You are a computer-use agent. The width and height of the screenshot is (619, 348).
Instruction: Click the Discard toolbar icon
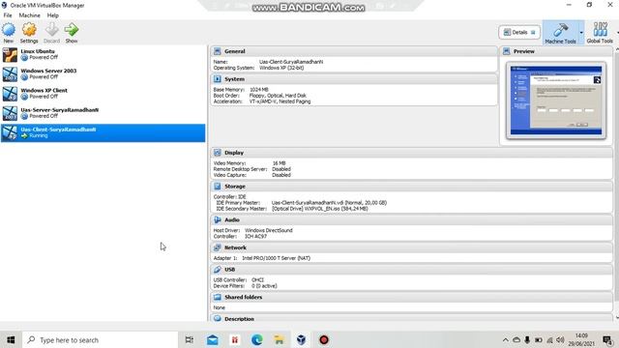click(51, 30)
